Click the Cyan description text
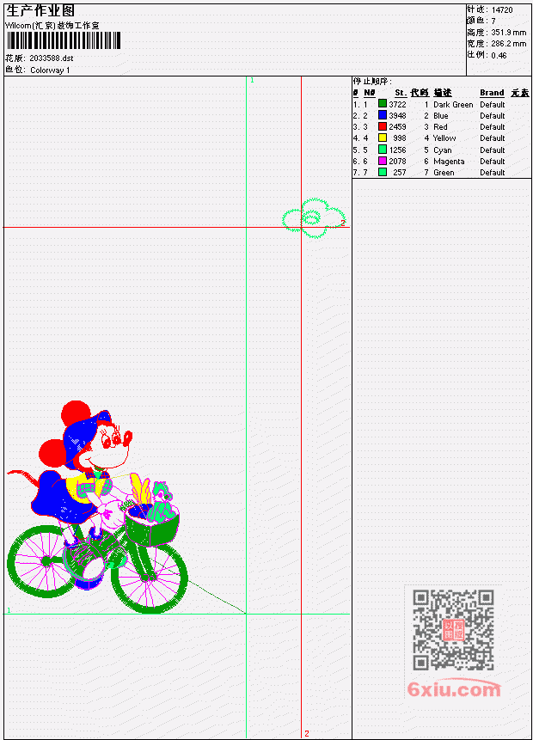533x740 pixels. [443, 150]
